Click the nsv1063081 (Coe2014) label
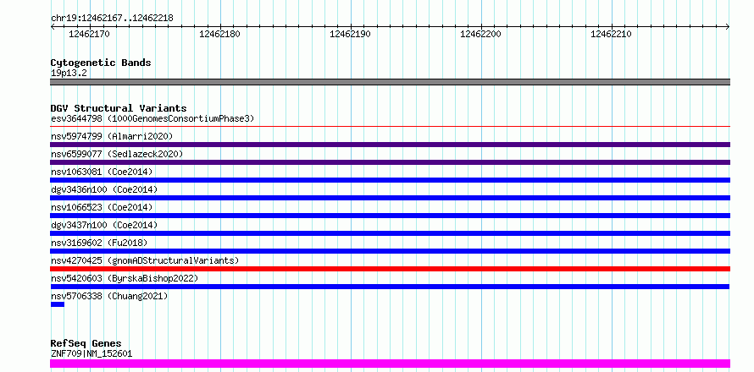 [102, 172]
